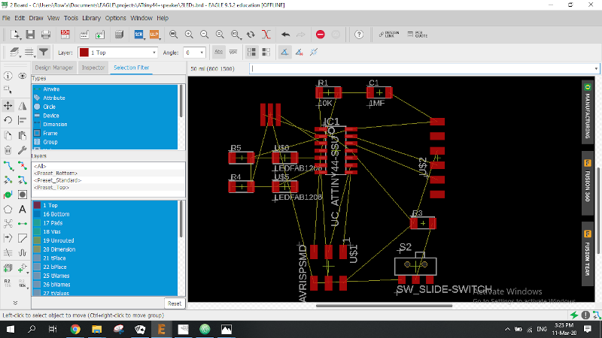This screenshot has height=338, width=602.
Task: Select the Info tool
Action: [8, 76]
